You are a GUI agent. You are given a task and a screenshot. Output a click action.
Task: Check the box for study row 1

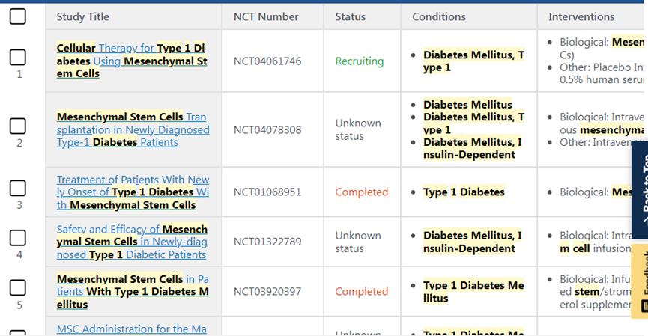pyautogui.click(x=18, y=56)
